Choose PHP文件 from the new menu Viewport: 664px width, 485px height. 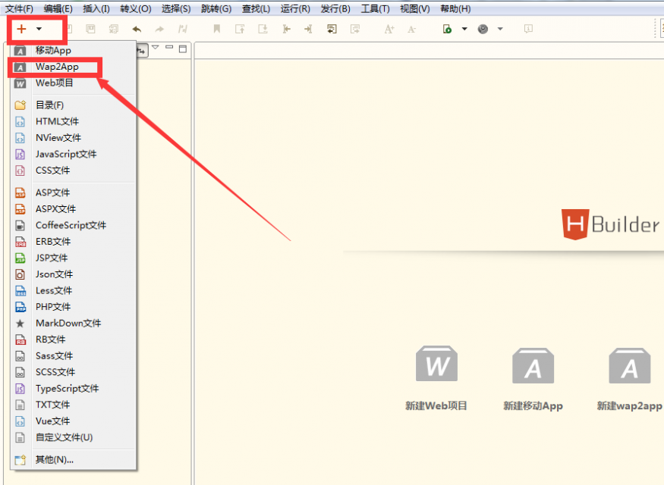point(73,307)
